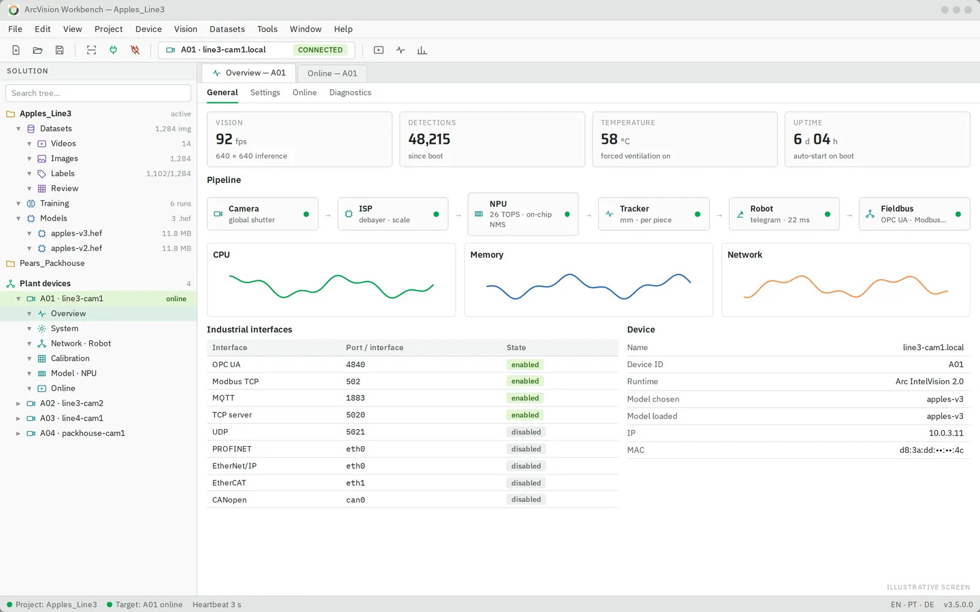Select Calibration in the device tree
The width and height of the screenshot is (980, 612).
click(98, 359)
